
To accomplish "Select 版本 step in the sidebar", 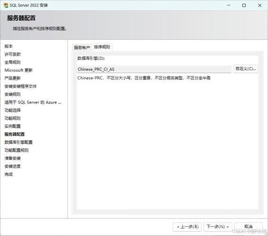I will coord(8,46).
